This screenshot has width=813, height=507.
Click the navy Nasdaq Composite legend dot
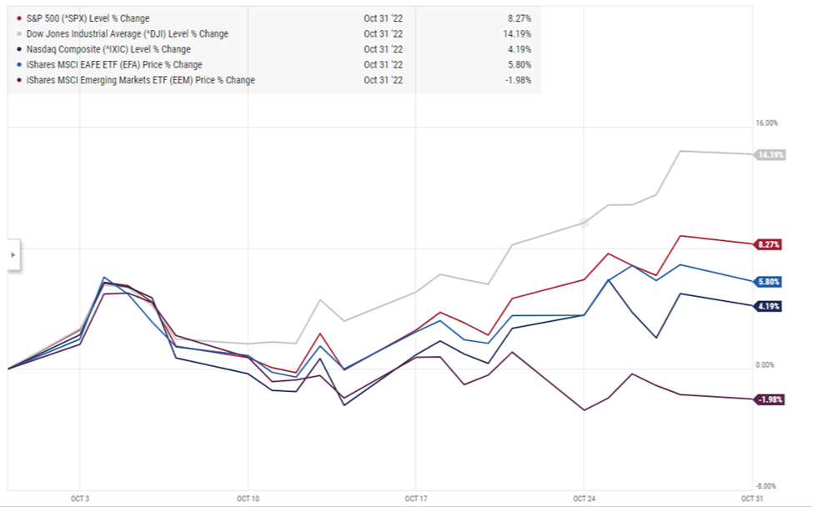tap(19, 49)
